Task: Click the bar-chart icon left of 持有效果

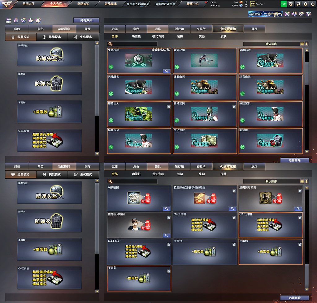Action: click(x=16, y=20)
